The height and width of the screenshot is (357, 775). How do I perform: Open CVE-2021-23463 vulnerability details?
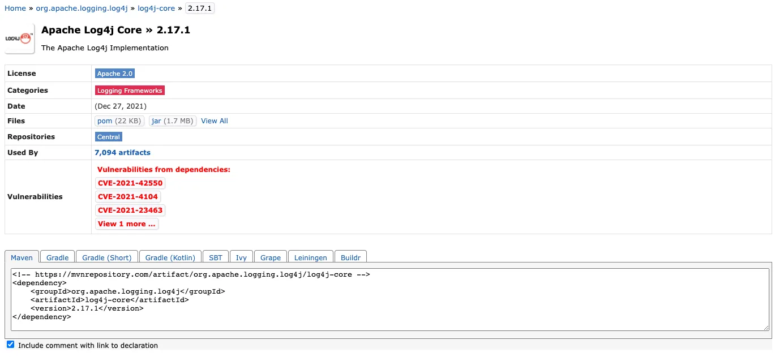(x=130, y=210)
